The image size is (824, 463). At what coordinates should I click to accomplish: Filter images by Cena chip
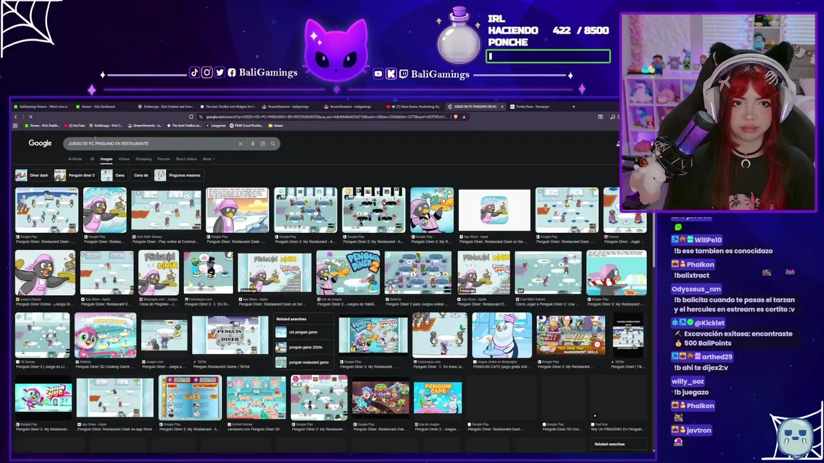114,175
